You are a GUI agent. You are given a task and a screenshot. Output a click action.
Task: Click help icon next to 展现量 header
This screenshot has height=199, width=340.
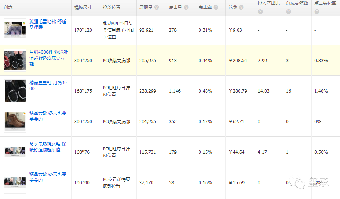coord(156,7)
